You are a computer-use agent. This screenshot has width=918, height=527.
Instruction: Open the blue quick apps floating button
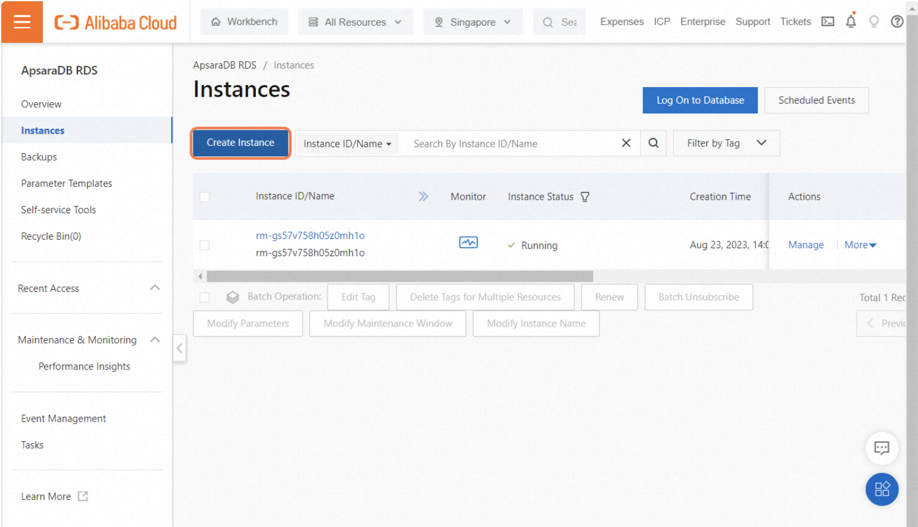882,489
